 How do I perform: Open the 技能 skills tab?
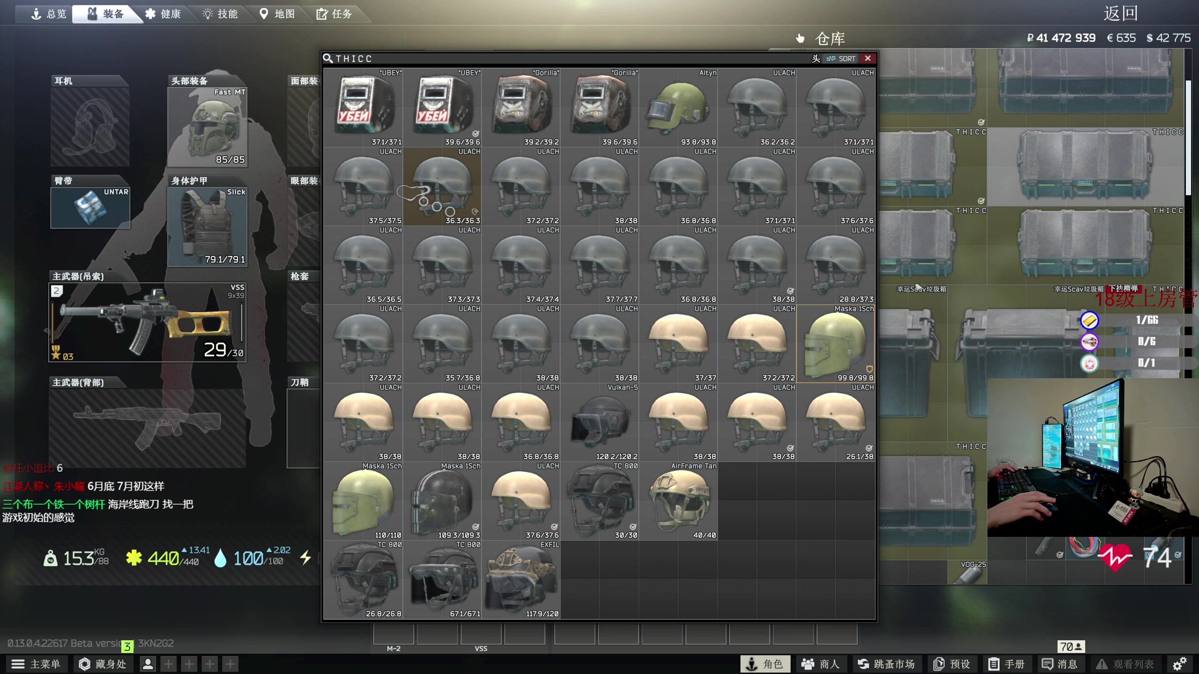point(220,14)
